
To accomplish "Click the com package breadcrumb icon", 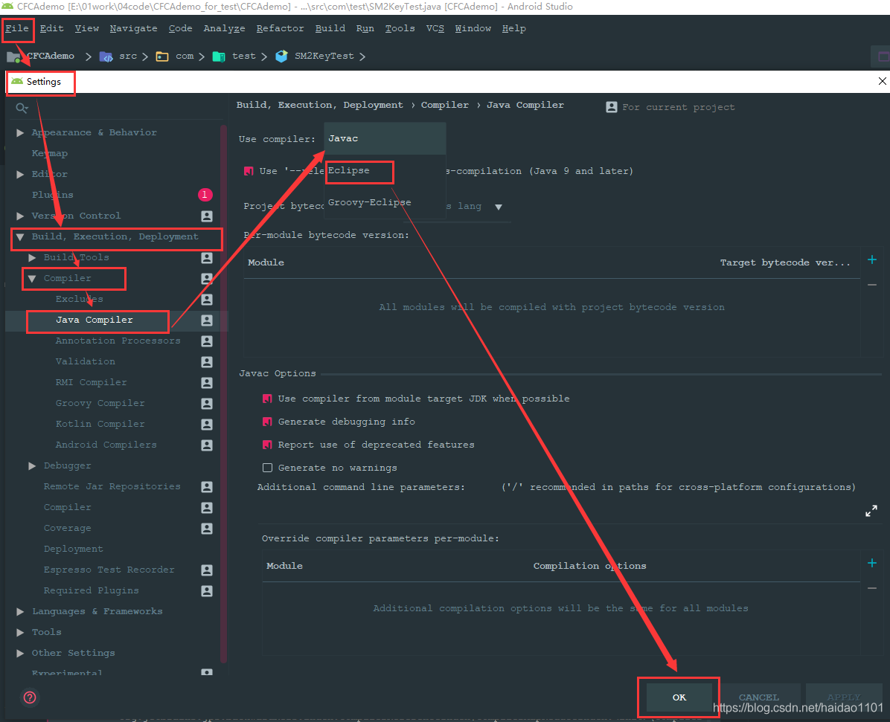I will [x=162, y=57].
